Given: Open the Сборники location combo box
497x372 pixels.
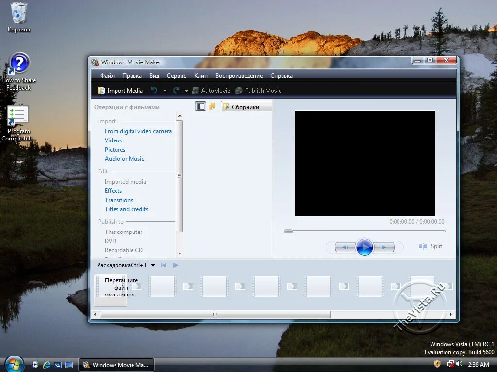Looking at the screenshot, I should 246,107.
